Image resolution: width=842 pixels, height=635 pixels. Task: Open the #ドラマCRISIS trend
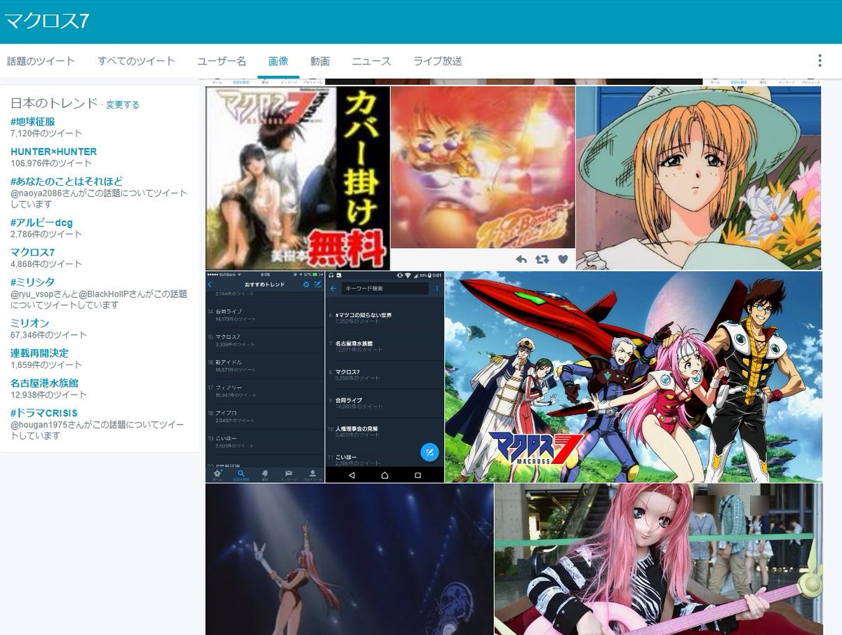44,413
